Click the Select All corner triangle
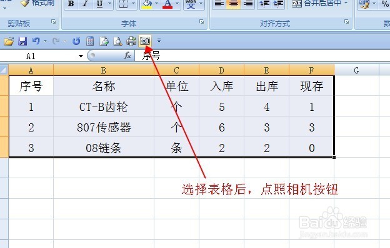The height and width of the screenshot is (248, 390). click(x=4, y=70)
